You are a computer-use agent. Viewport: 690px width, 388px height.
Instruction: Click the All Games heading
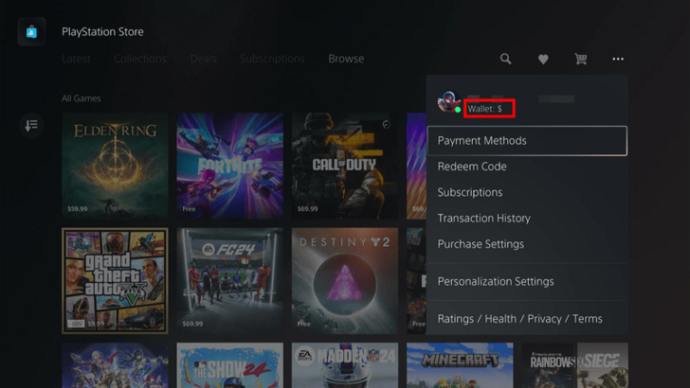(81, 98)
